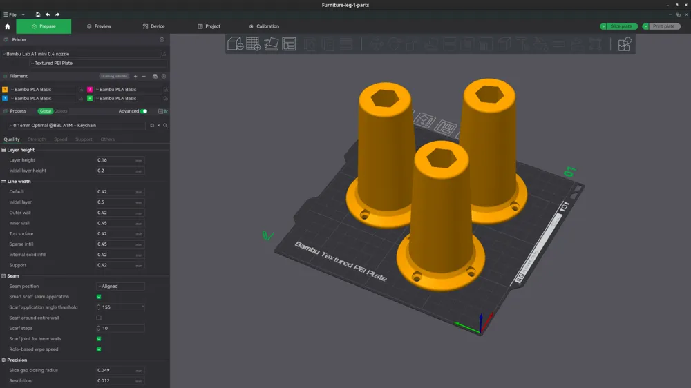This screenshot has width=691, height=388.
Task: Click the Auto orient toolbar icon
Action: click(271, 44)
